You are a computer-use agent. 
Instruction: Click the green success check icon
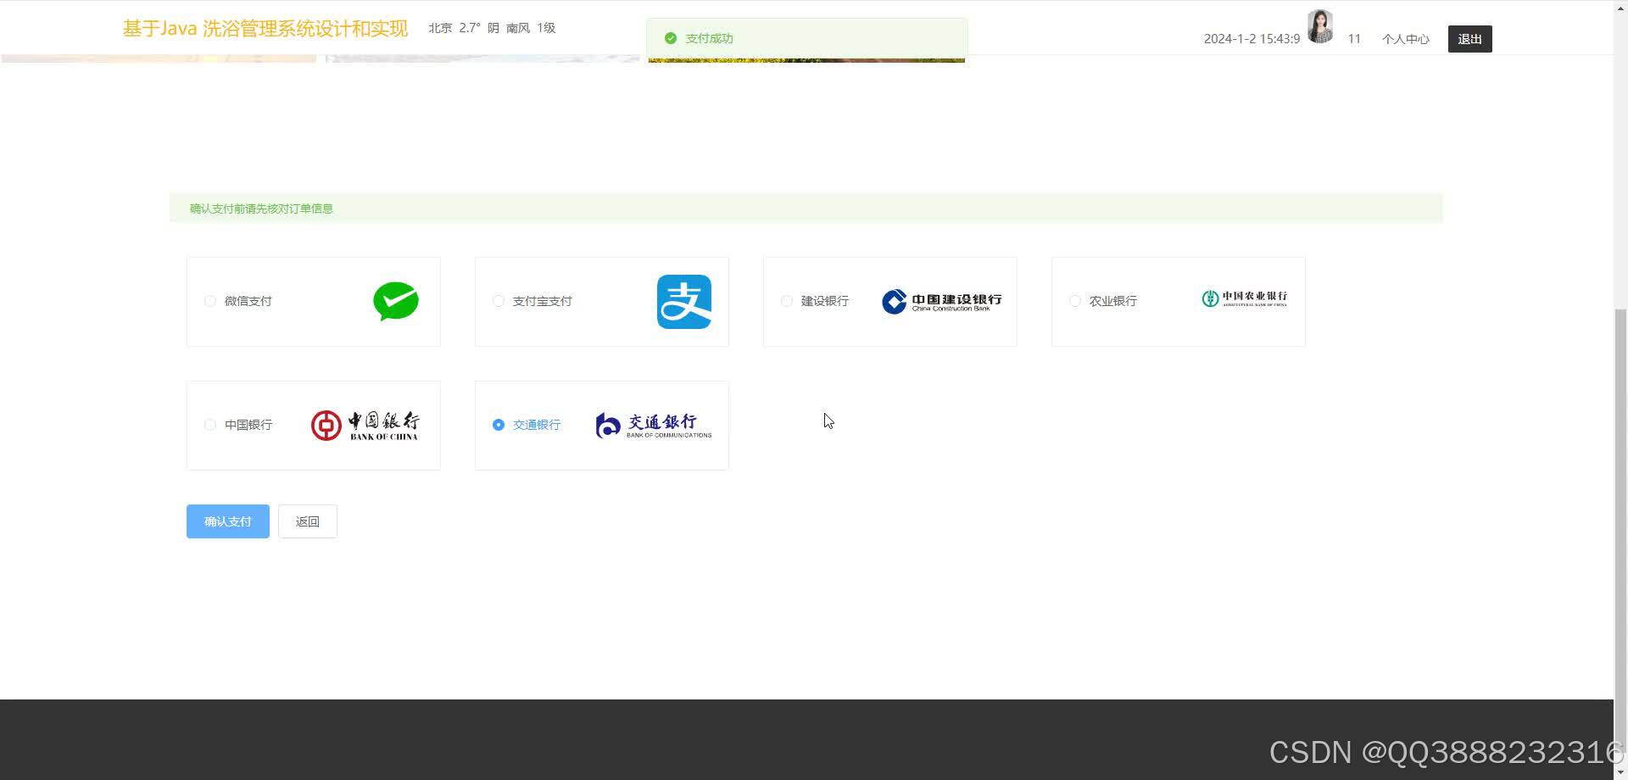[671, 38]
